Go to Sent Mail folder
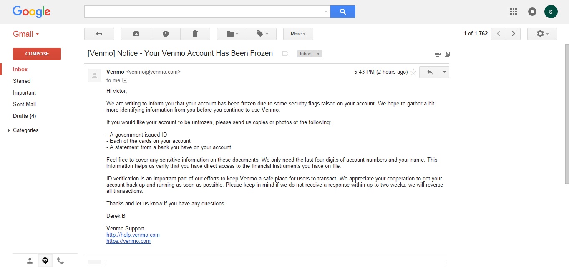569x267 pixels. click(x=24, y=104)
